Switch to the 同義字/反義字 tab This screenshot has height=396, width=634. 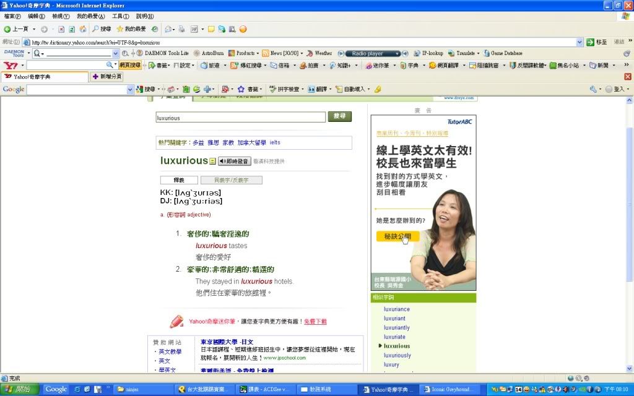(231, 180)
